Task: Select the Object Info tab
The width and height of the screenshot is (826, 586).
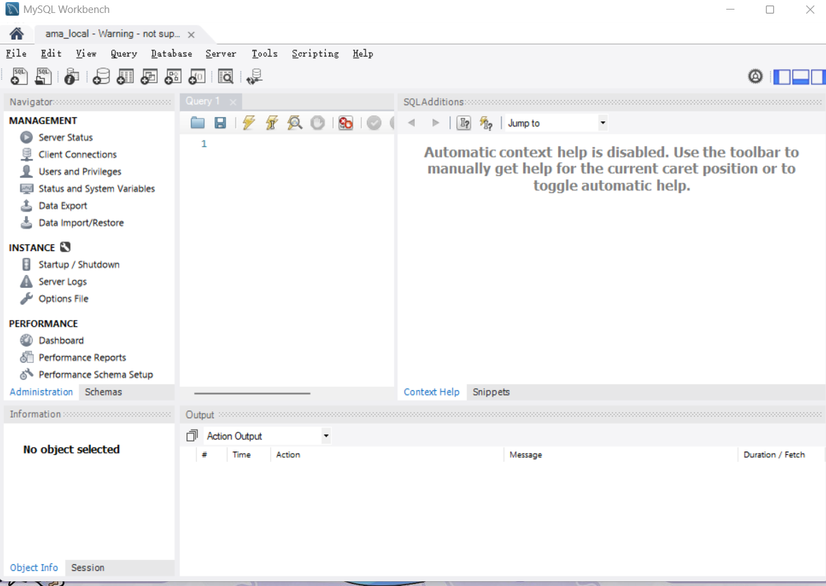Action: tap(34, 568)
